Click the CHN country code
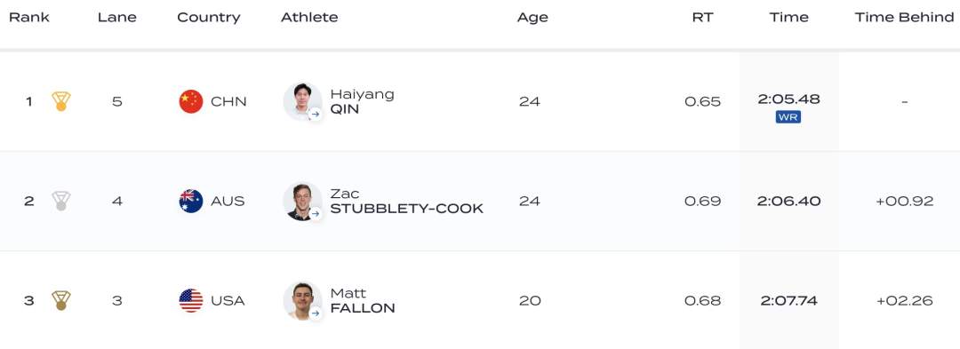The image size is (960, 349). coord(228,101)
